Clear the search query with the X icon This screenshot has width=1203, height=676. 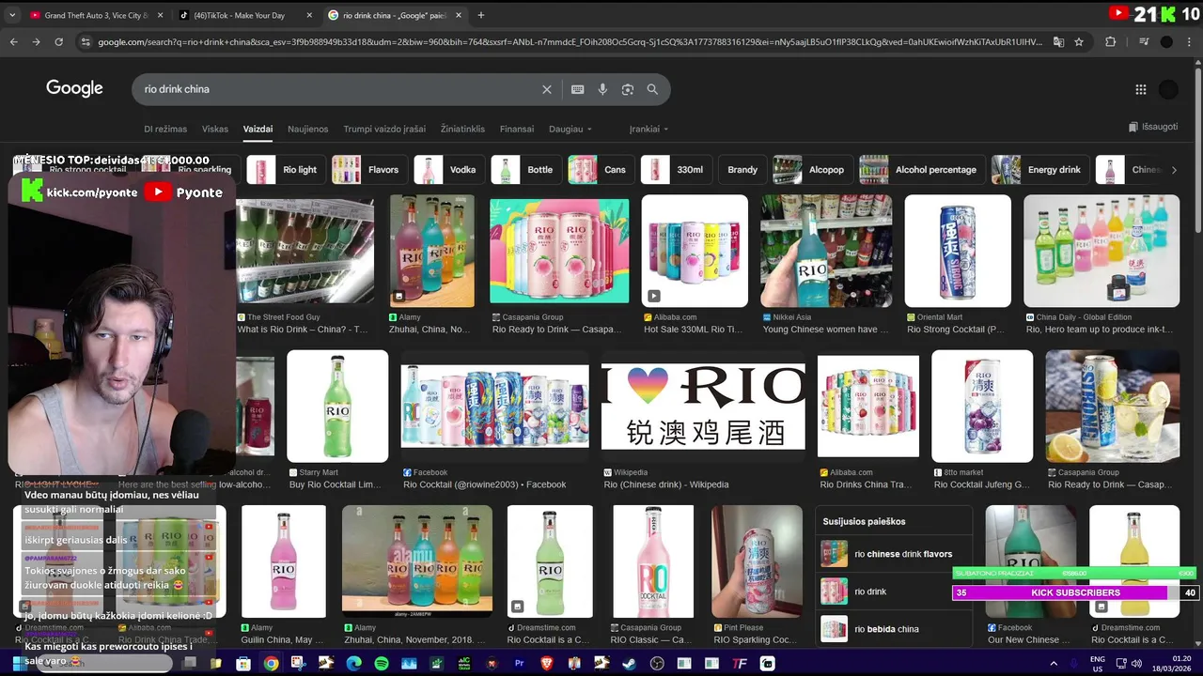point(547,89)
